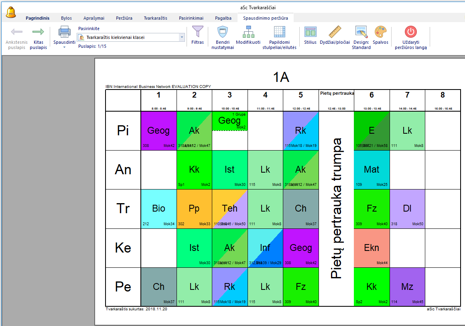This screenshot has width=465, height=326.
Task: Close preview with Uždaryti peržiūros langą
Action: coord(411,32)
